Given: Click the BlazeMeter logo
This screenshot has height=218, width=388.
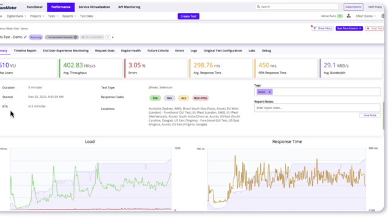Looking at the screenshot, I should coord(8,8).
